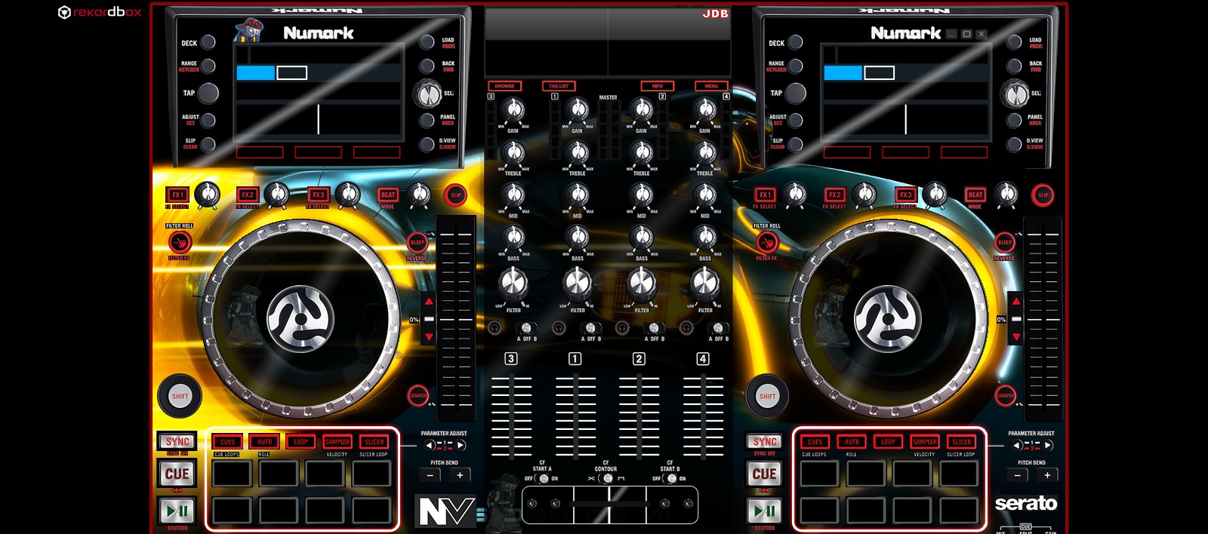This screenshot has width=1208, height=534.
Task: Click the BLEEP/Reverse button on left deck
Action: click(418, 242)
